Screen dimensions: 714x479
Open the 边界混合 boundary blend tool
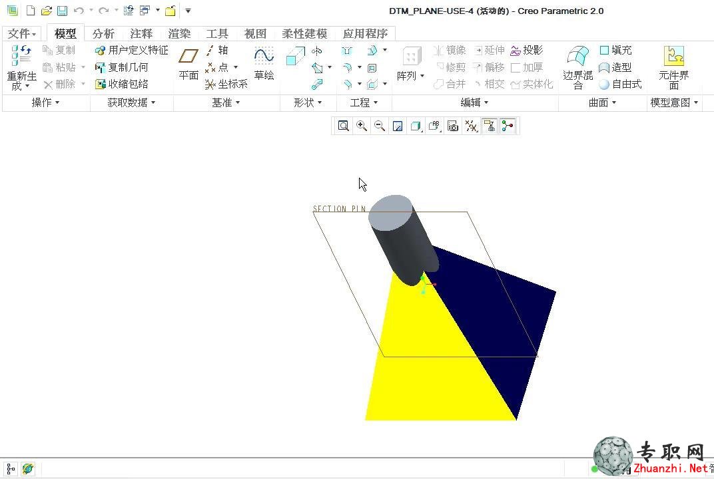tap(578, 67)
